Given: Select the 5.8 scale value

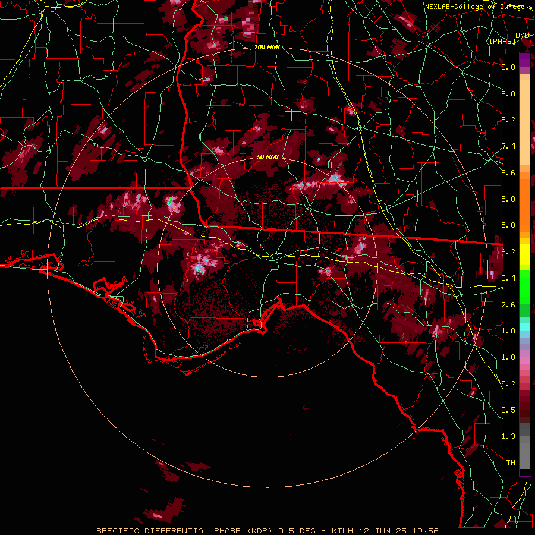Looking at the screenshot, I should tap(508, 199).
